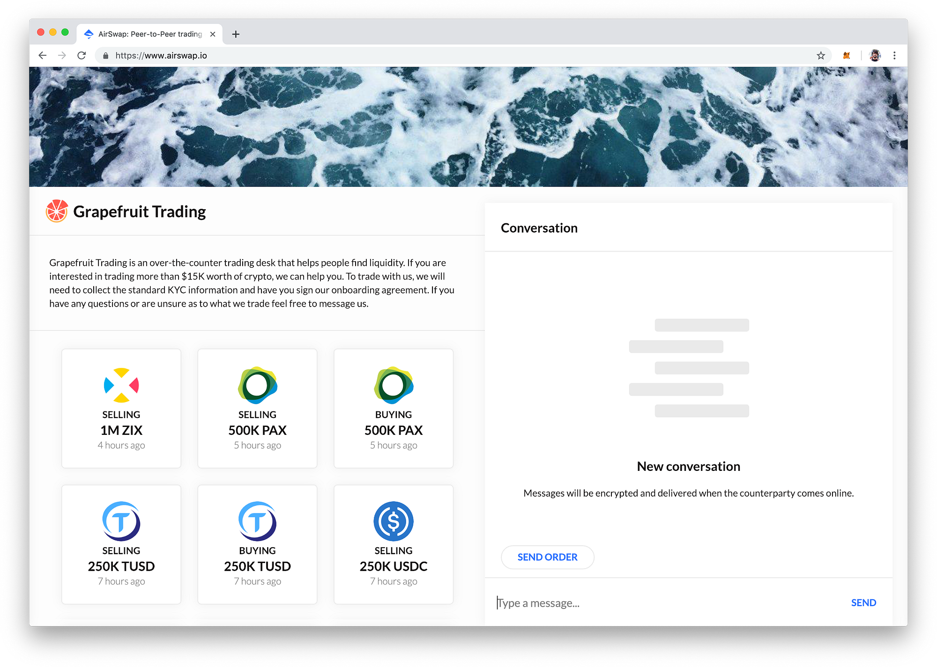The width and height of the screenshot is (937, 667).
Task: Select the Buying 500K PAX amount
Action: point(394,430)
